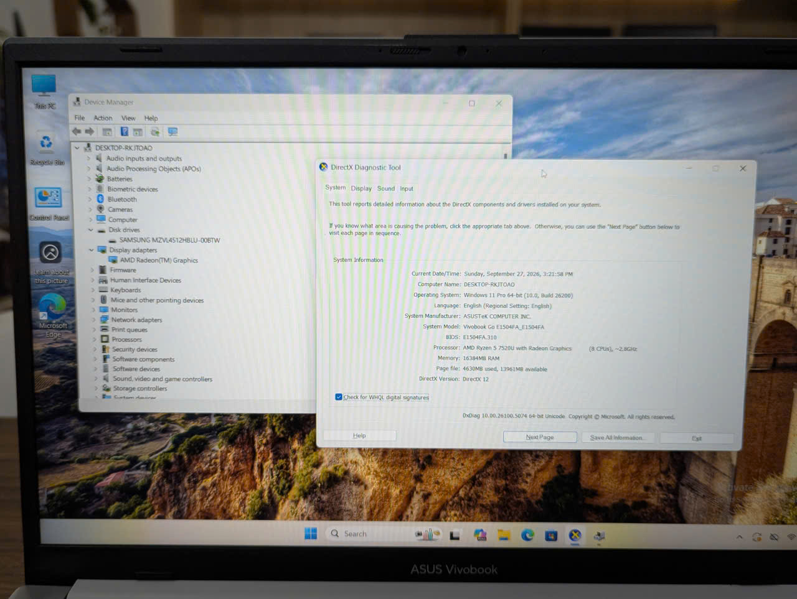
Task: Open the View menu in Device Manager
Action: (128, 118)
